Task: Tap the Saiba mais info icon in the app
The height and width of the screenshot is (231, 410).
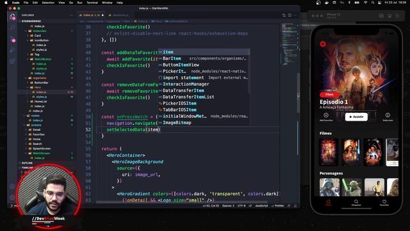Action: [x=388, y=115]
